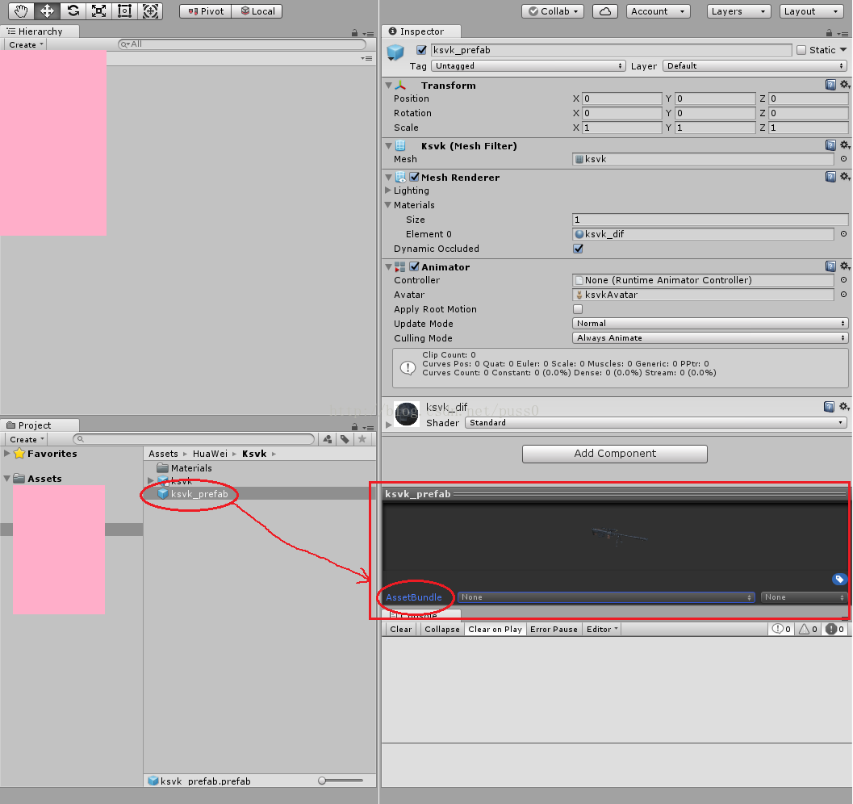Open Mesh Renderer gear settings
Viewport: 853px width, 804px height.
pos(844,177)
